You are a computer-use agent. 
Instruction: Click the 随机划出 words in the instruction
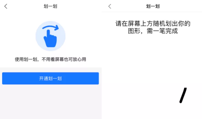click(x=165, y=24)
